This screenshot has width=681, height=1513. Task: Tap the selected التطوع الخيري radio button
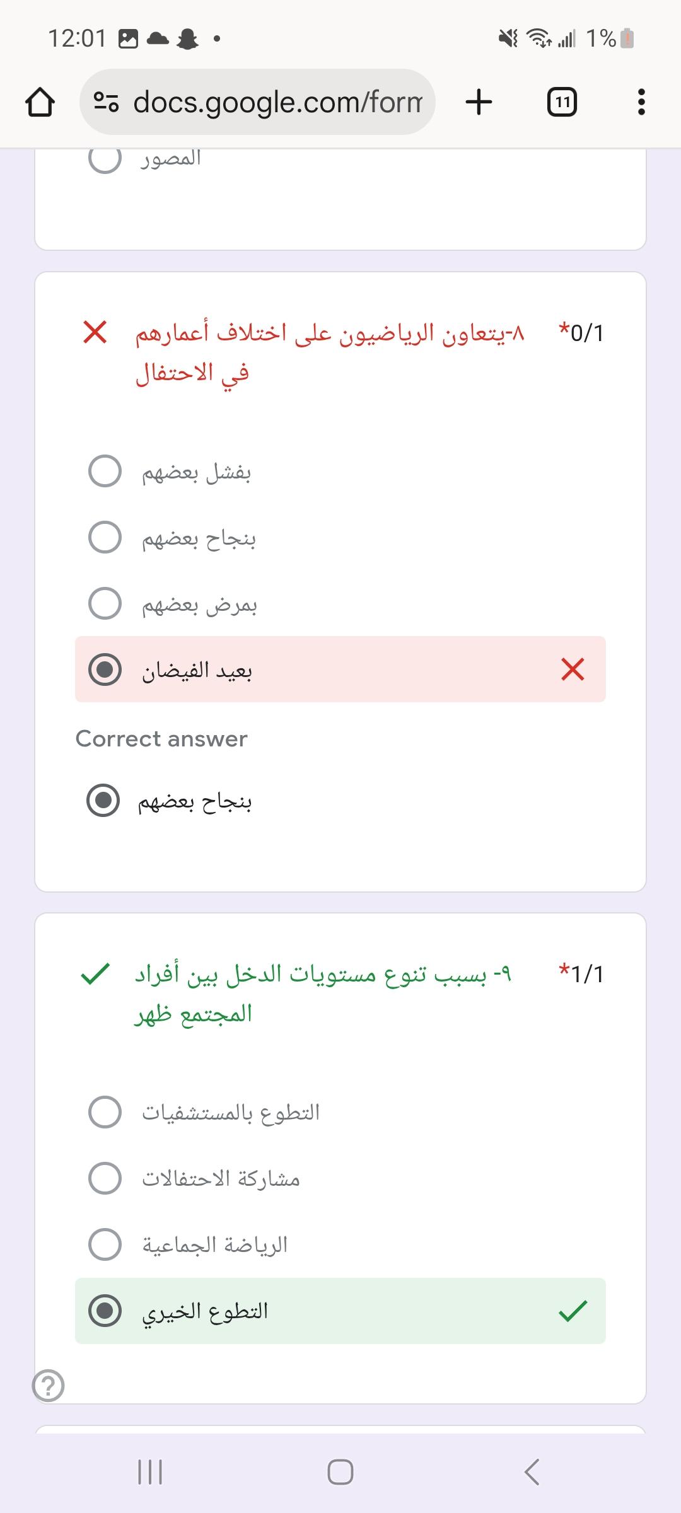[105, 1311]
